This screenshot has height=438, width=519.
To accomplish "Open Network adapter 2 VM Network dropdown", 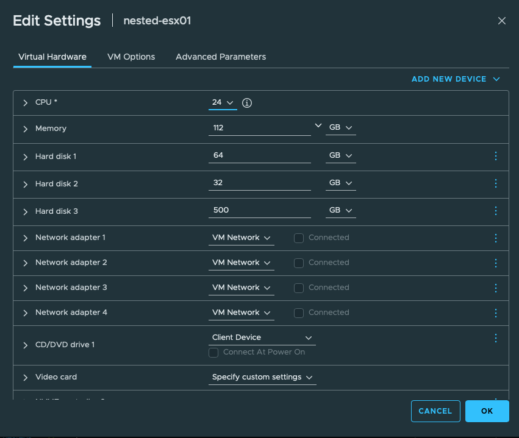I will point(242,263).
